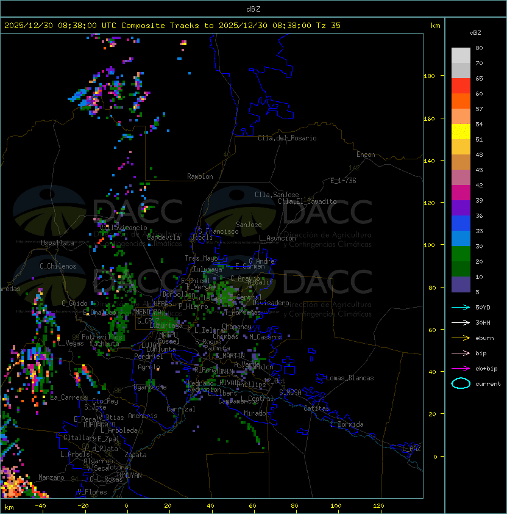Pick the orange 57–60 dBZ legend swatch

461,101
